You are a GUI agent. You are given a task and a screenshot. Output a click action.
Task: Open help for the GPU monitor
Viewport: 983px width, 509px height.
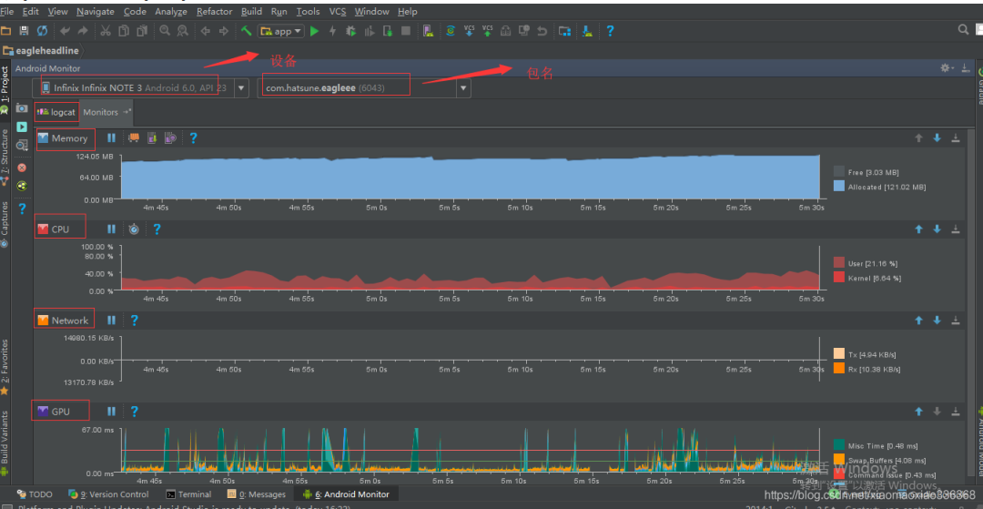tap(134, 412)
